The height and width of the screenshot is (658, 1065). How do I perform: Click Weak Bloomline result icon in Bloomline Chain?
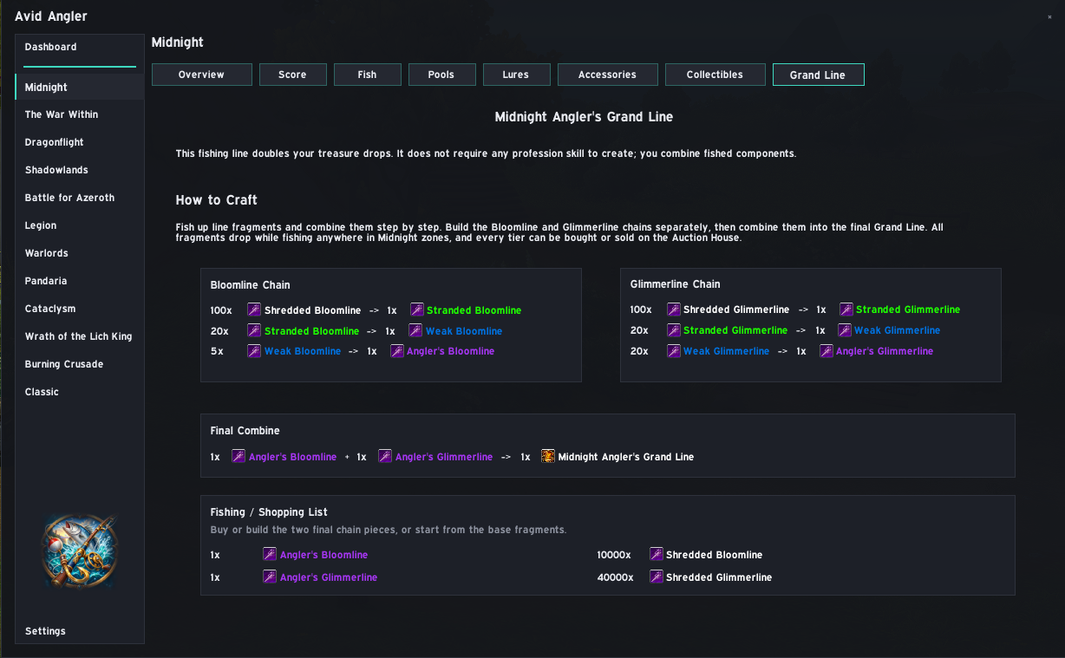coord(415,330)
